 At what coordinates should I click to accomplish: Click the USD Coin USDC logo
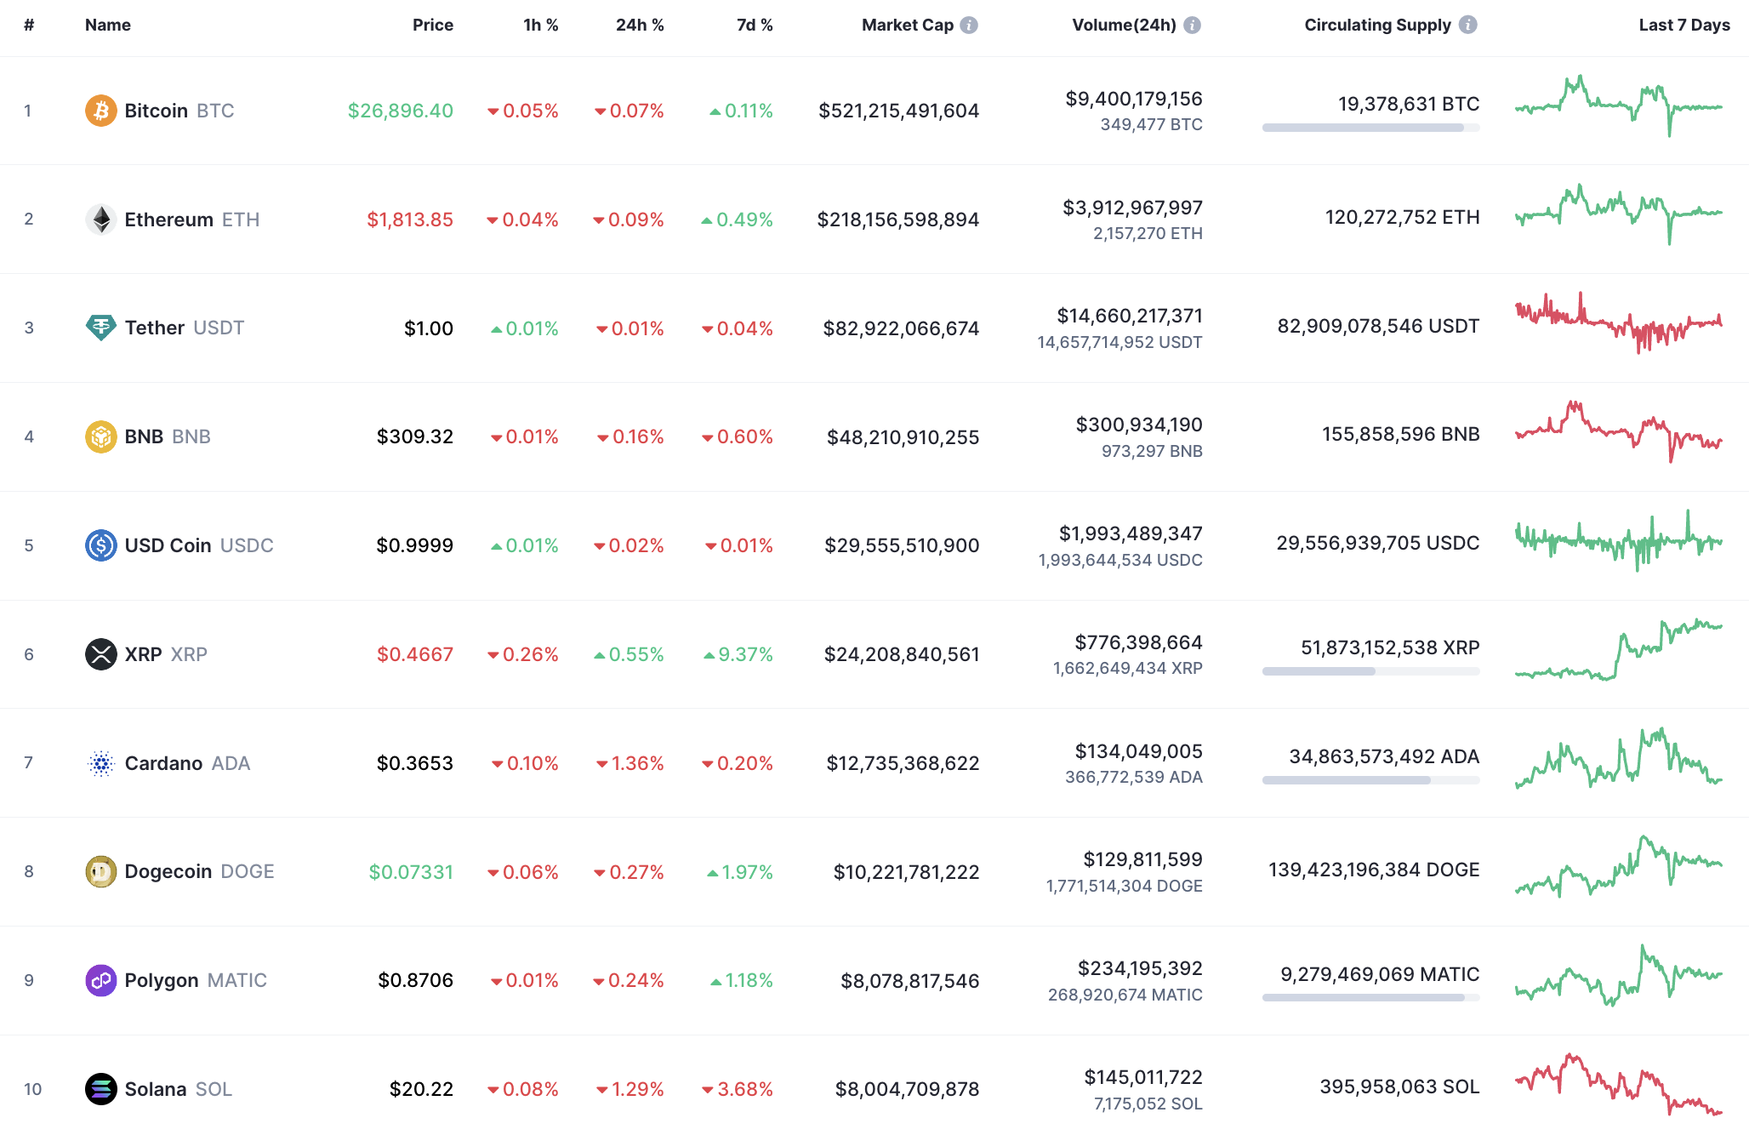pyautogui.click(x=100, y=545)
